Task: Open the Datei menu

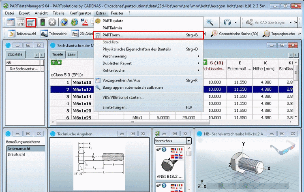Action: (9, 13)
